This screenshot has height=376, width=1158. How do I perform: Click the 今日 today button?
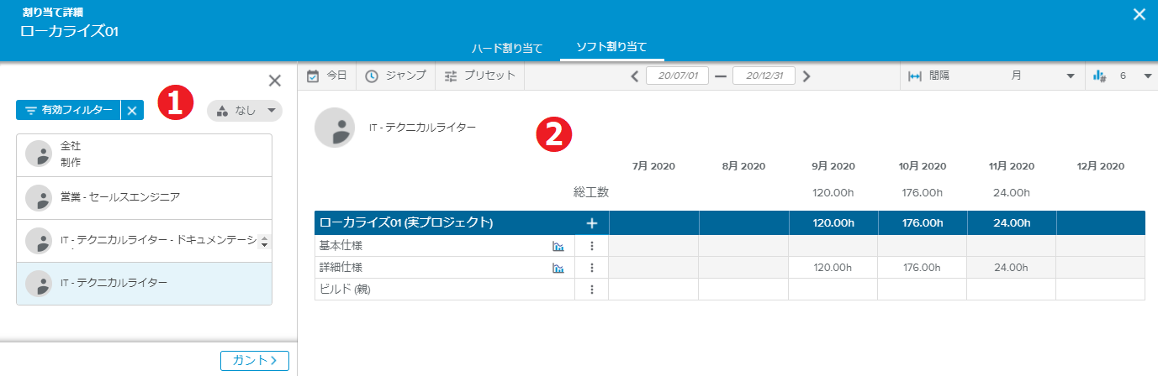pyautogui.click(x=327, y=76)
